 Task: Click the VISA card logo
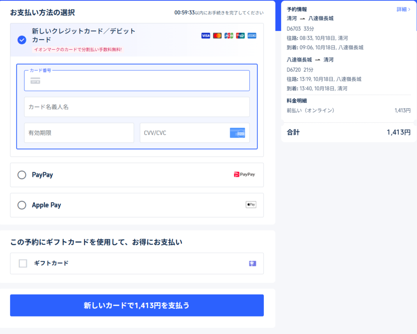pos(206,36)
